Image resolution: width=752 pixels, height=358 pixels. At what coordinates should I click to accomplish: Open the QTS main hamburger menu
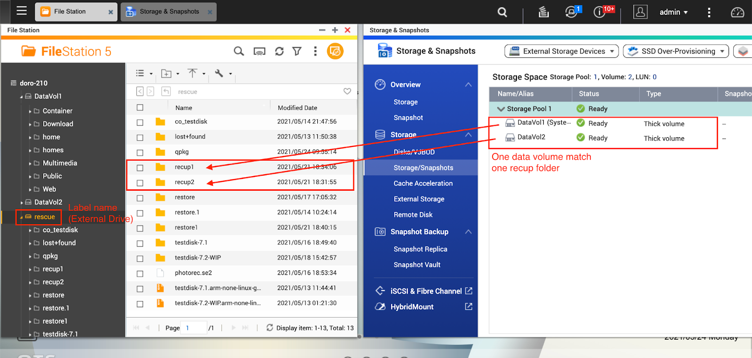tap(22, 11)
